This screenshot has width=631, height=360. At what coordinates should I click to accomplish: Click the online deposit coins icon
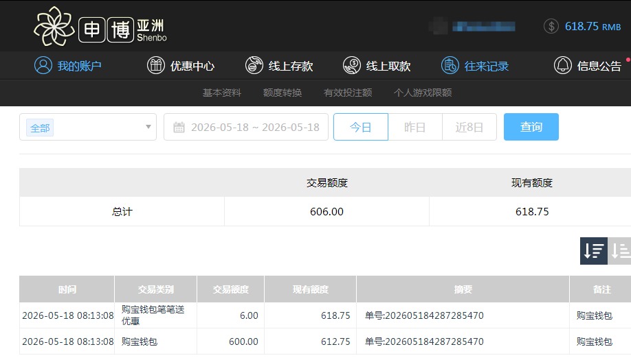(254, 65)
